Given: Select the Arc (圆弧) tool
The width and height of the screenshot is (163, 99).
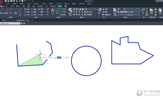Looking at the screenshot, I should pos(16,11).
